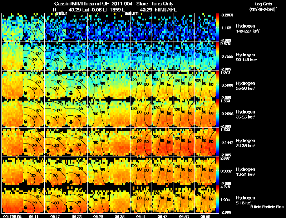
Task: Click the Hydrogen 13-24 keV row label
Action: point(246,172)
